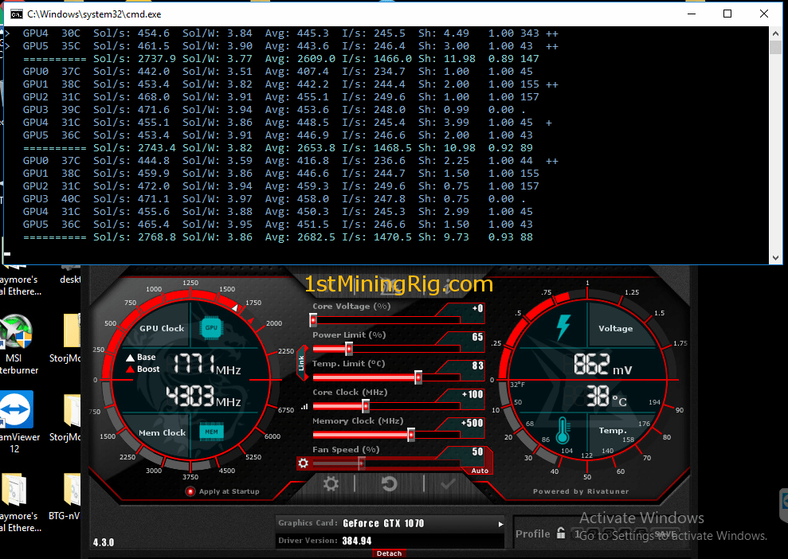Click the Temp. Limit slider handle
This screenshot has height=559, width=788.
pyautogui.click(x=418, y=377)
